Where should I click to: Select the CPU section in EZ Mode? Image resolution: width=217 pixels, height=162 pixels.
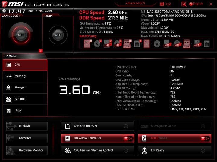pos(25,65)
